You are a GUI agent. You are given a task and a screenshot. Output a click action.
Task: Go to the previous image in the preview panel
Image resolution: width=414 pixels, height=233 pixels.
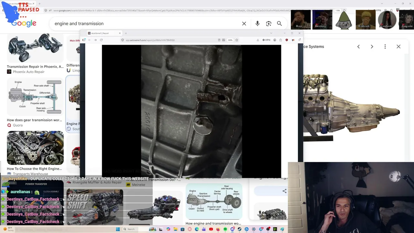358,47
